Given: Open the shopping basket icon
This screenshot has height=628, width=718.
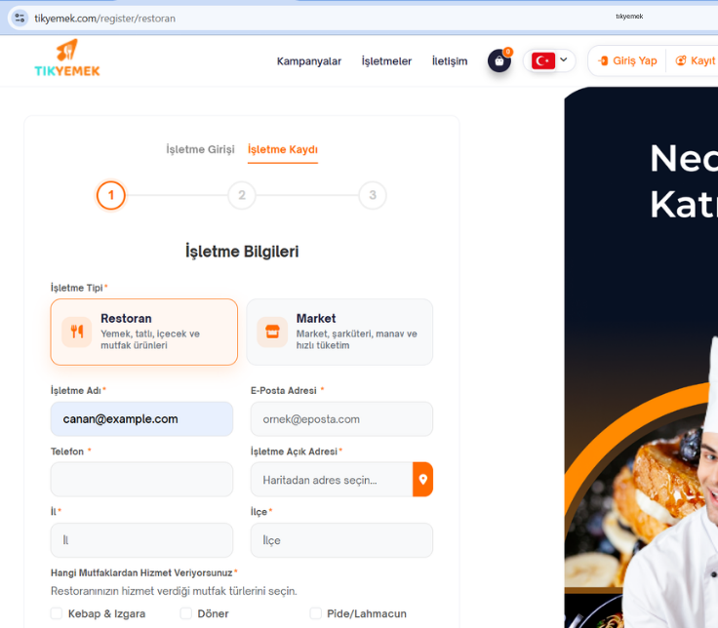Looking at the screenshot, I should tap(499, 60).
